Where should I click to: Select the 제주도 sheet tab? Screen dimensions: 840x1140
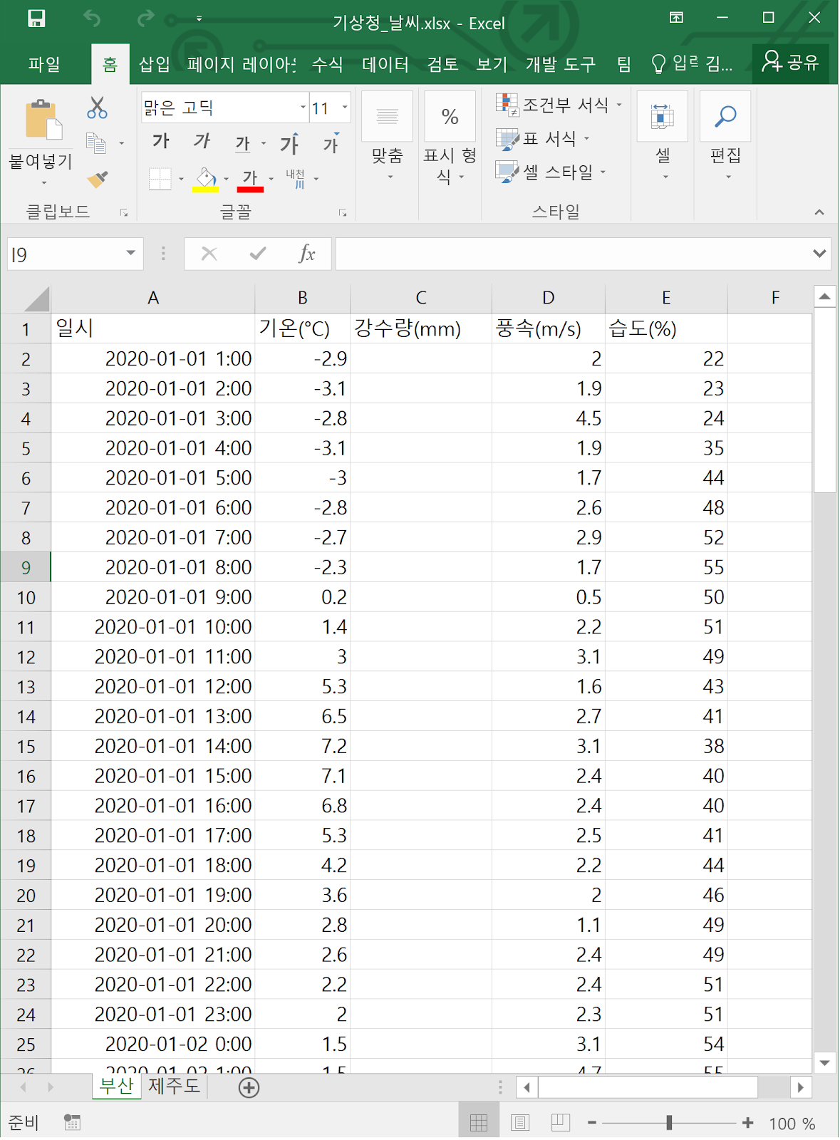(x=173, y=1087)
